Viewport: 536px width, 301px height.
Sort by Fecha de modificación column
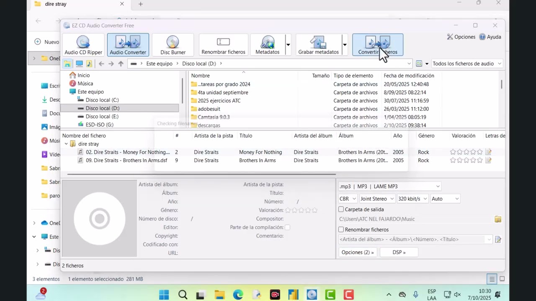409,76
